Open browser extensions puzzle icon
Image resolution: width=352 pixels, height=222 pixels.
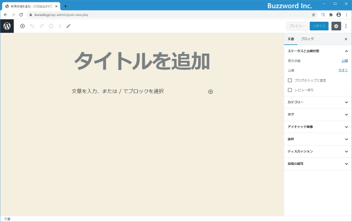pyautogui.click(x=331, y=15)
